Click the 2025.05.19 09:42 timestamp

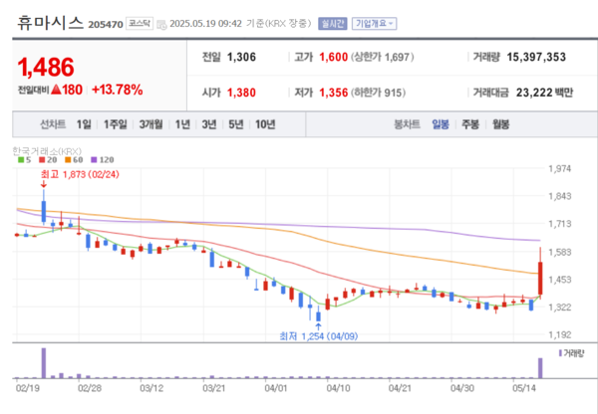pos(205,24)
